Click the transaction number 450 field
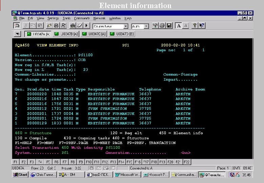264x183 pixels. [65, 148]
